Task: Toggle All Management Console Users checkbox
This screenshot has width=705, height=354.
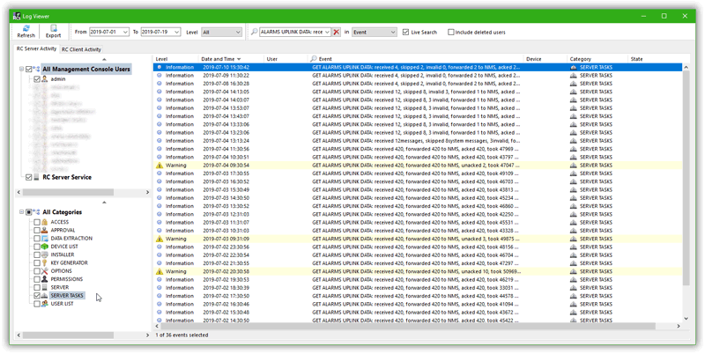Action: click(x=29, y=70)
